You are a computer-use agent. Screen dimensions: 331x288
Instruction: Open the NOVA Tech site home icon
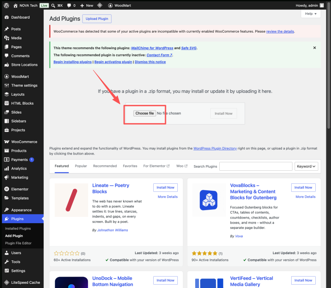[15, 6]
